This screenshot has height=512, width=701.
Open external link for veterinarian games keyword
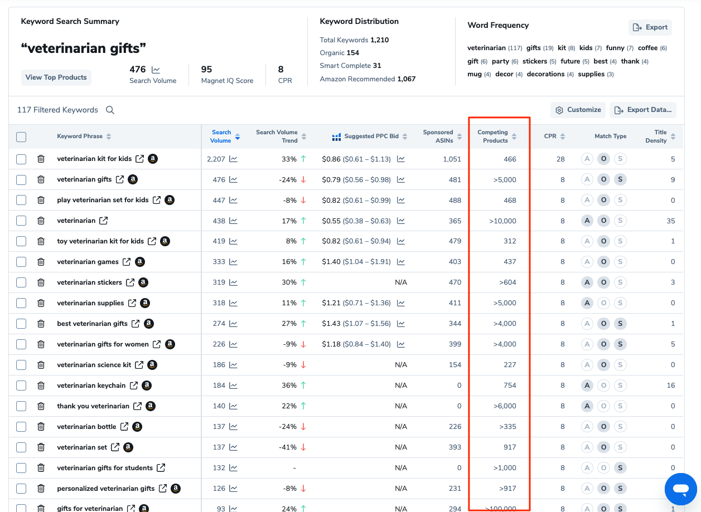coord(127,262)
